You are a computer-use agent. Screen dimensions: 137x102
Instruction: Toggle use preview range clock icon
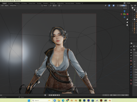(111, 95)
